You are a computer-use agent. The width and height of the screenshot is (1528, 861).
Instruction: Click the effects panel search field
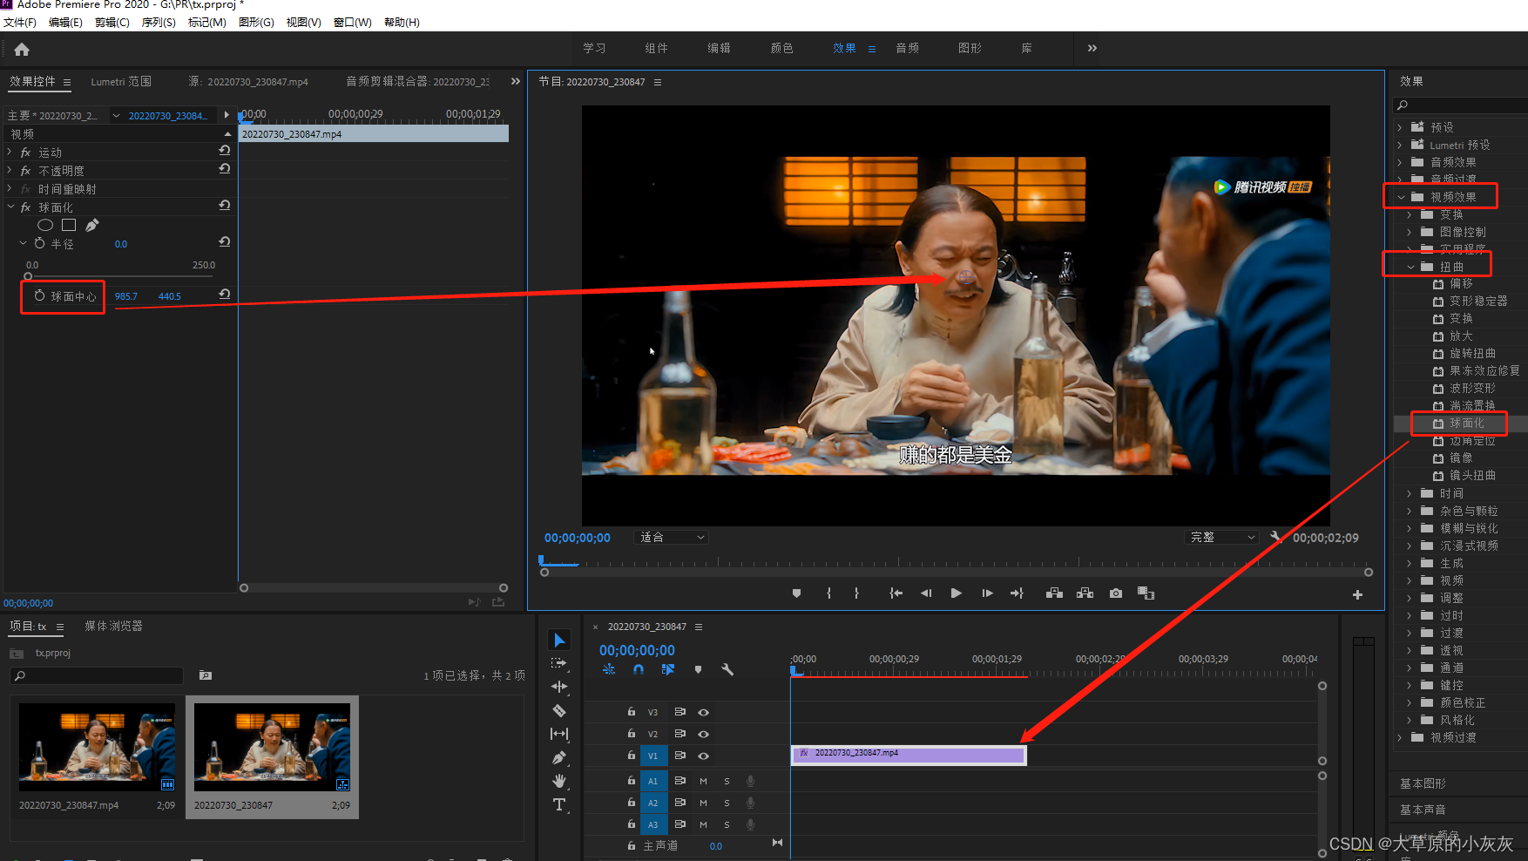tap(1460, 105)
